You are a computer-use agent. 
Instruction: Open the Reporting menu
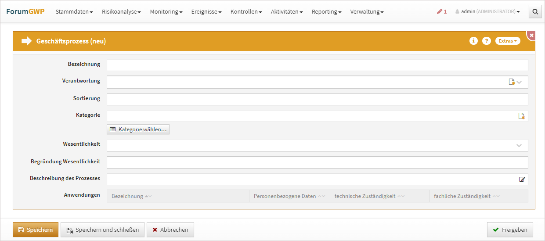click(x=326, y=12)
